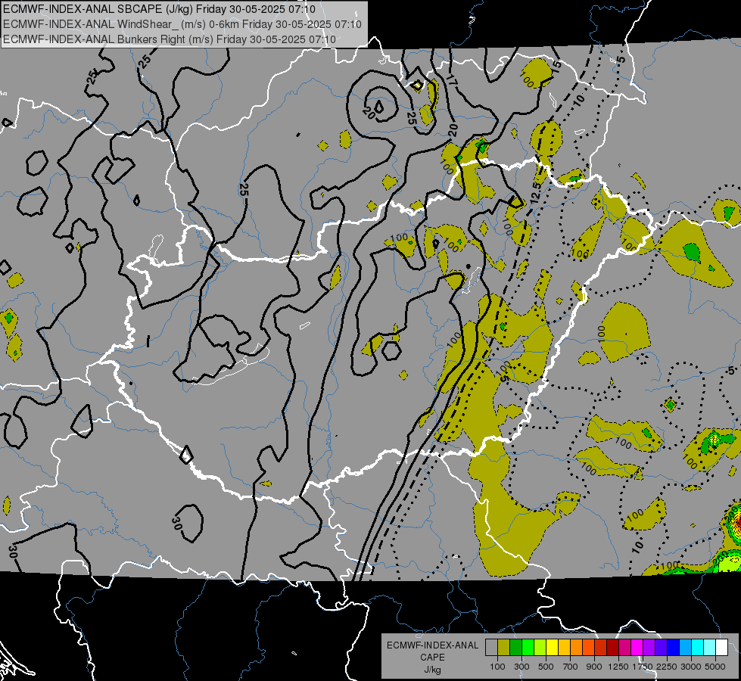Click the J/kg unit label in legend

pos(432,670)
